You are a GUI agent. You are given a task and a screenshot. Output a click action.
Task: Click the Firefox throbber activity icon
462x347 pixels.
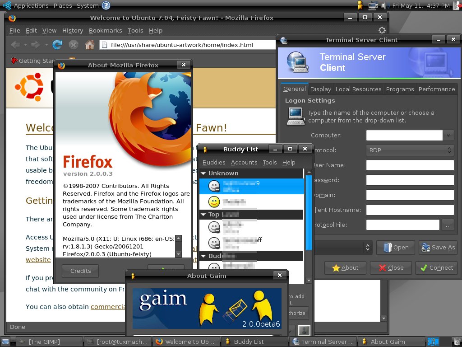coord(382,30)
